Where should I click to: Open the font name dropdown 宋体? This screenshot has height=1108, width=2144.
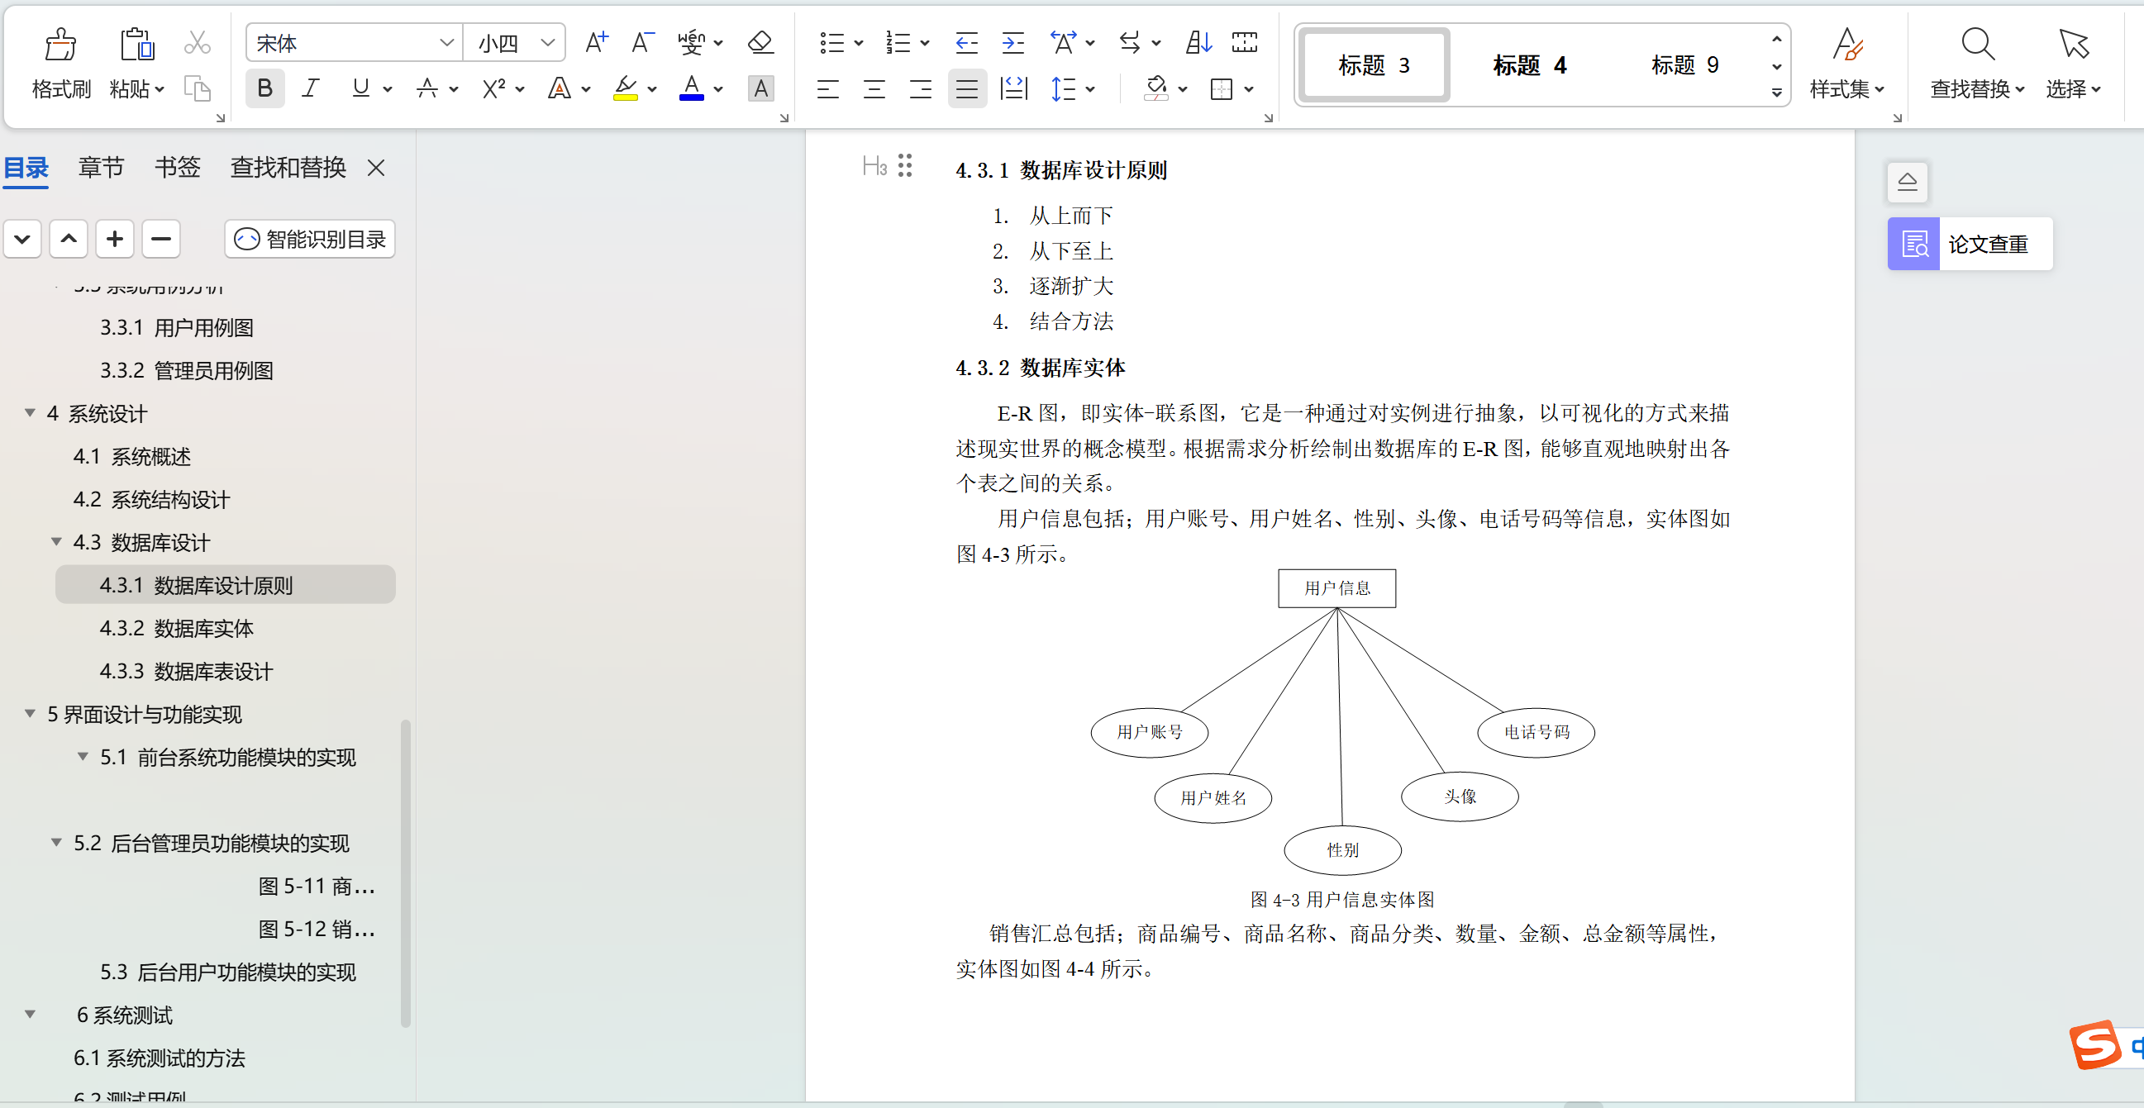click(446, 42)
